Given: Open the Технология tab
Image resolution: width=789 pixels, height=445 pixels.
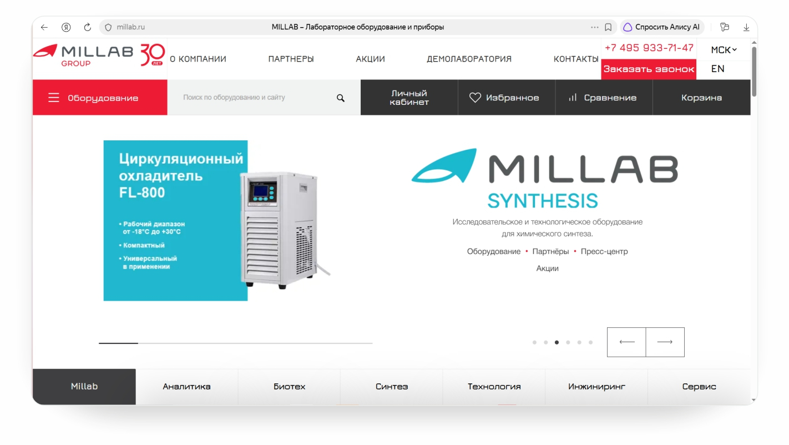Looking at the screenshot, I should click(494, 387).
